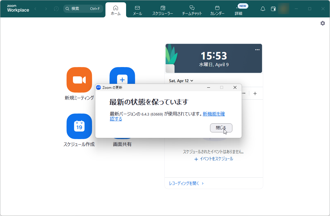The width and height of the screenshot is (330, 216).
Task: Open the mini calendar icon in the title bar
Action: [x=273, y=9]
